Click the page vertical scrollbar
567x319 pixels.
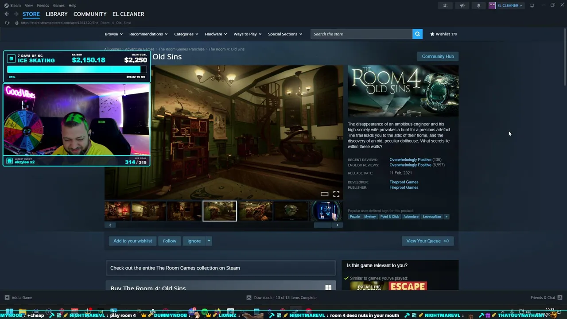tap(564, 58)
